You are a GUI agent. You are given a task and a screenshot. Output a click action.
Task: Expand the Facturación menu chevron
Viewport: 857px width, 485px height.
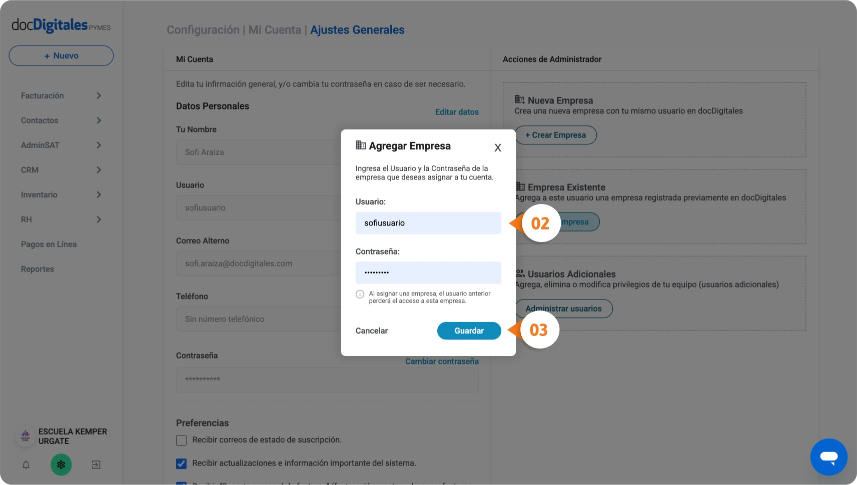tap(99, 95)
